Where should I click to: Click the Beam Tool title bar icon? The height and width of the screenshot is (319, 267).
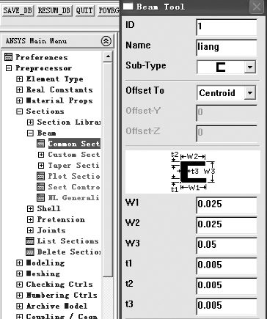point(128,7)
